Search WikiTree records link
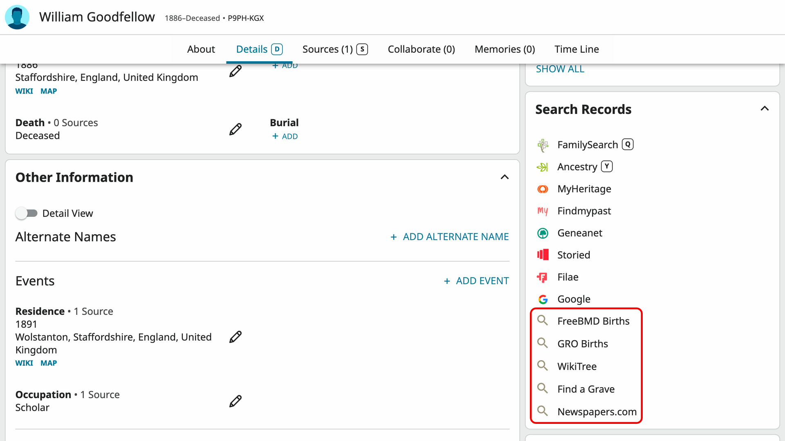785x441 pixels. [577, 366]
